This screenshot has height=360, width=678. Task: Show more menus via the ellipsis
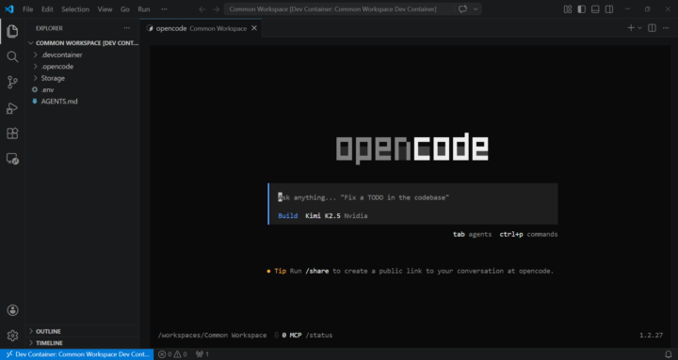pos(164,9)
